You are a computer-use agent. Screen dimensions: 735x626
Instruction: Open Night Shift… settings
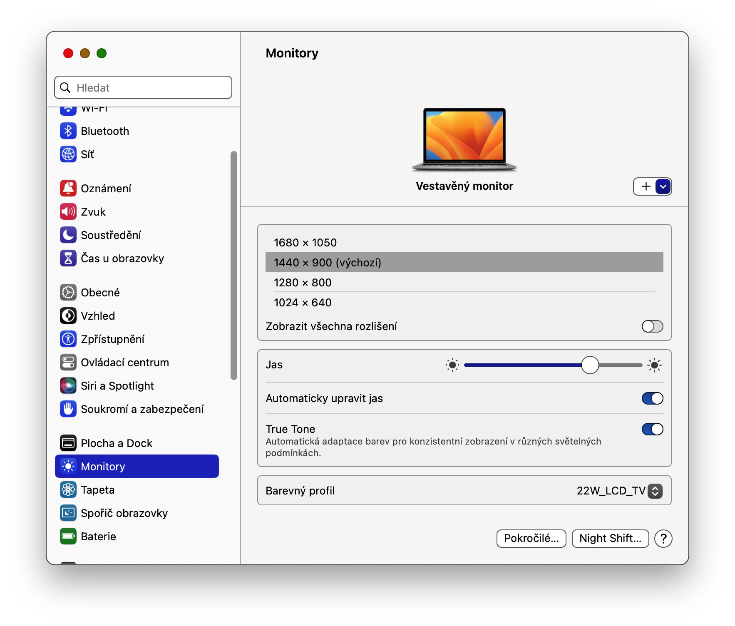click(x=610, y=539)
